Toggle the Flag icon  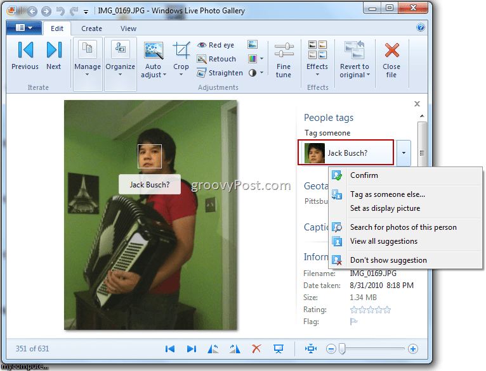[x=353, y=322]
